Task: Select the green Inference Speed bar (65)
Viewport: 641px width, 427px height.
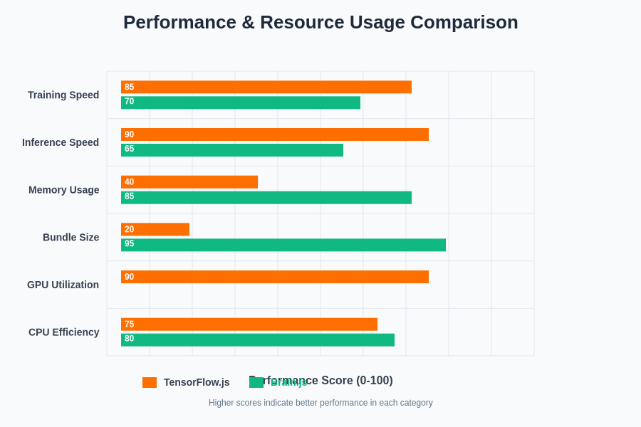Action: (x=232, y=150)
